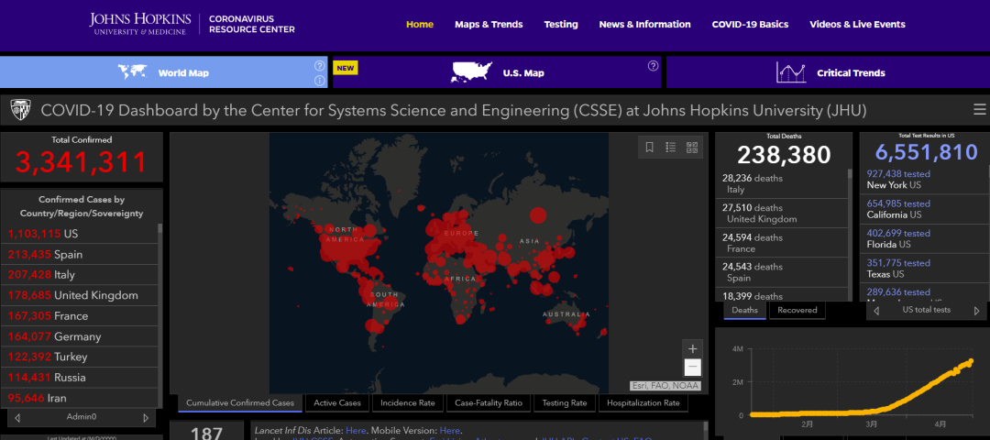Image resolution: width=990 pixels, height=440 pixels.
Task: Select Germany row with 164,077 cases
Action: (x=79, y=336)
